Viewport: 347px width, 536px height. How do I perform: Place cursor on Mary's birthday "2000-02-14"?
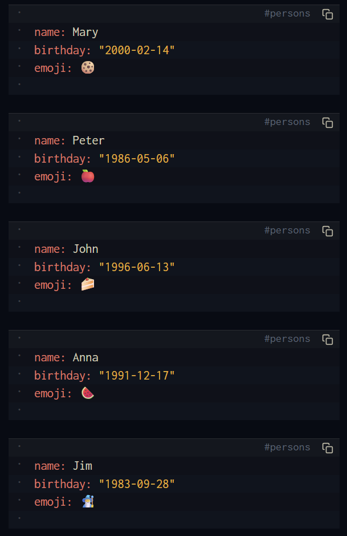click(x=137, y=50)
